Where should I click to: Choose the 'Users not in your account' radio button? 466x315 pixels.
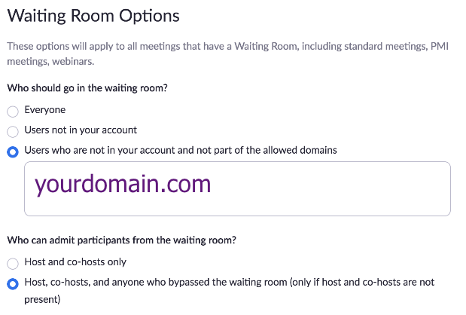12,131
